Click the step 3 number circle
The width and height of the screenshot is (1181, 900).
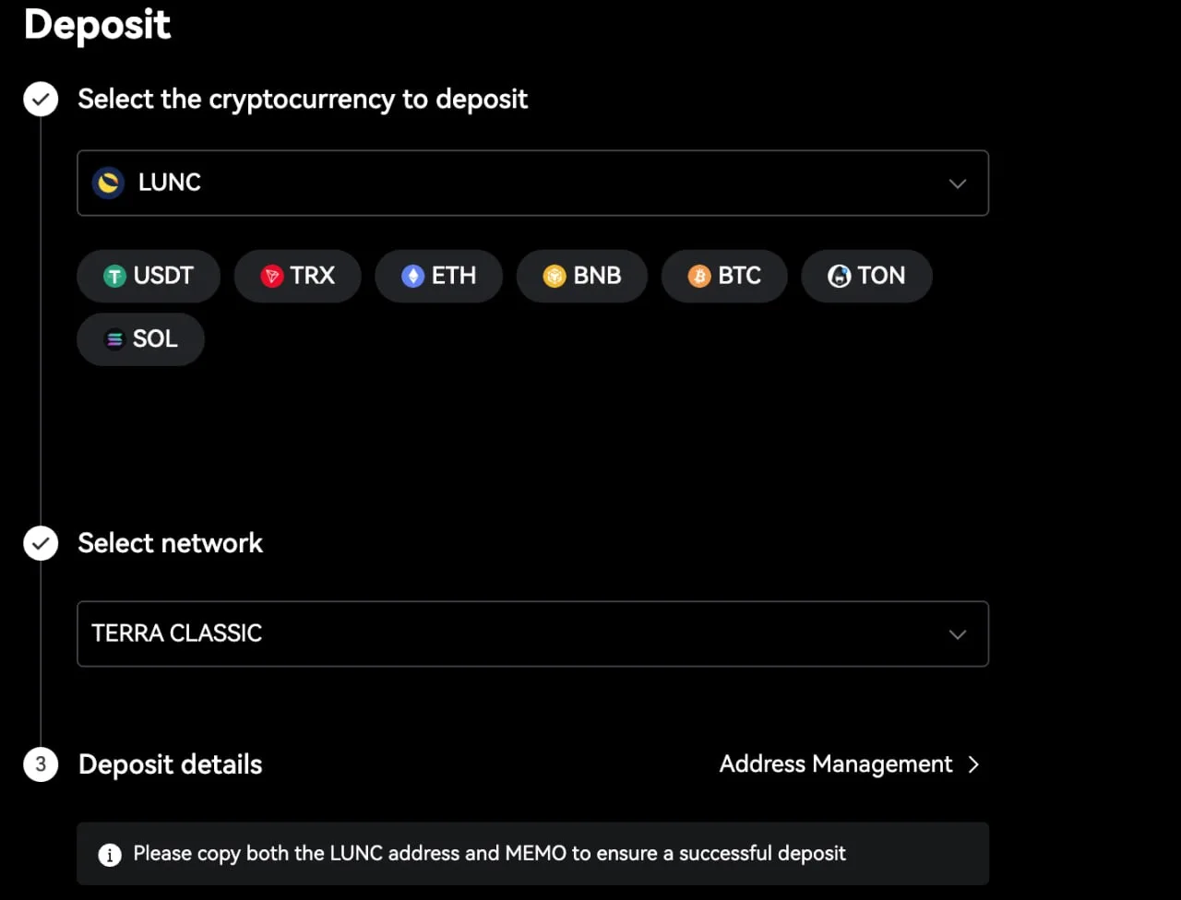click(x=41, y=764)
